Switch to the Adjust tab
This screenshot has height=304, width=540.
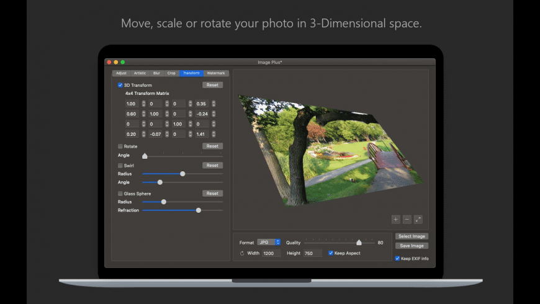121,73
